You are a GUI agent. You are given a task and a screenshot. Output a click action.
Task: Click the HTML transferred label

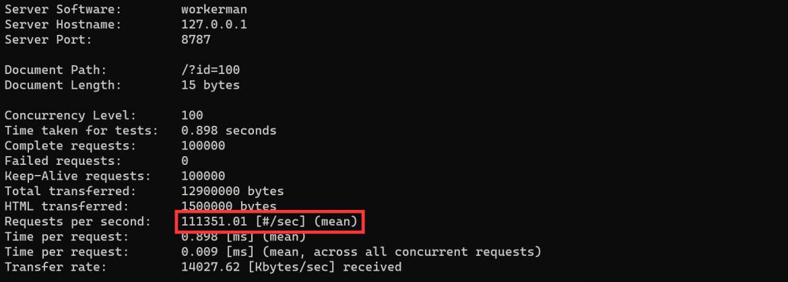click(x=67, y=206)
